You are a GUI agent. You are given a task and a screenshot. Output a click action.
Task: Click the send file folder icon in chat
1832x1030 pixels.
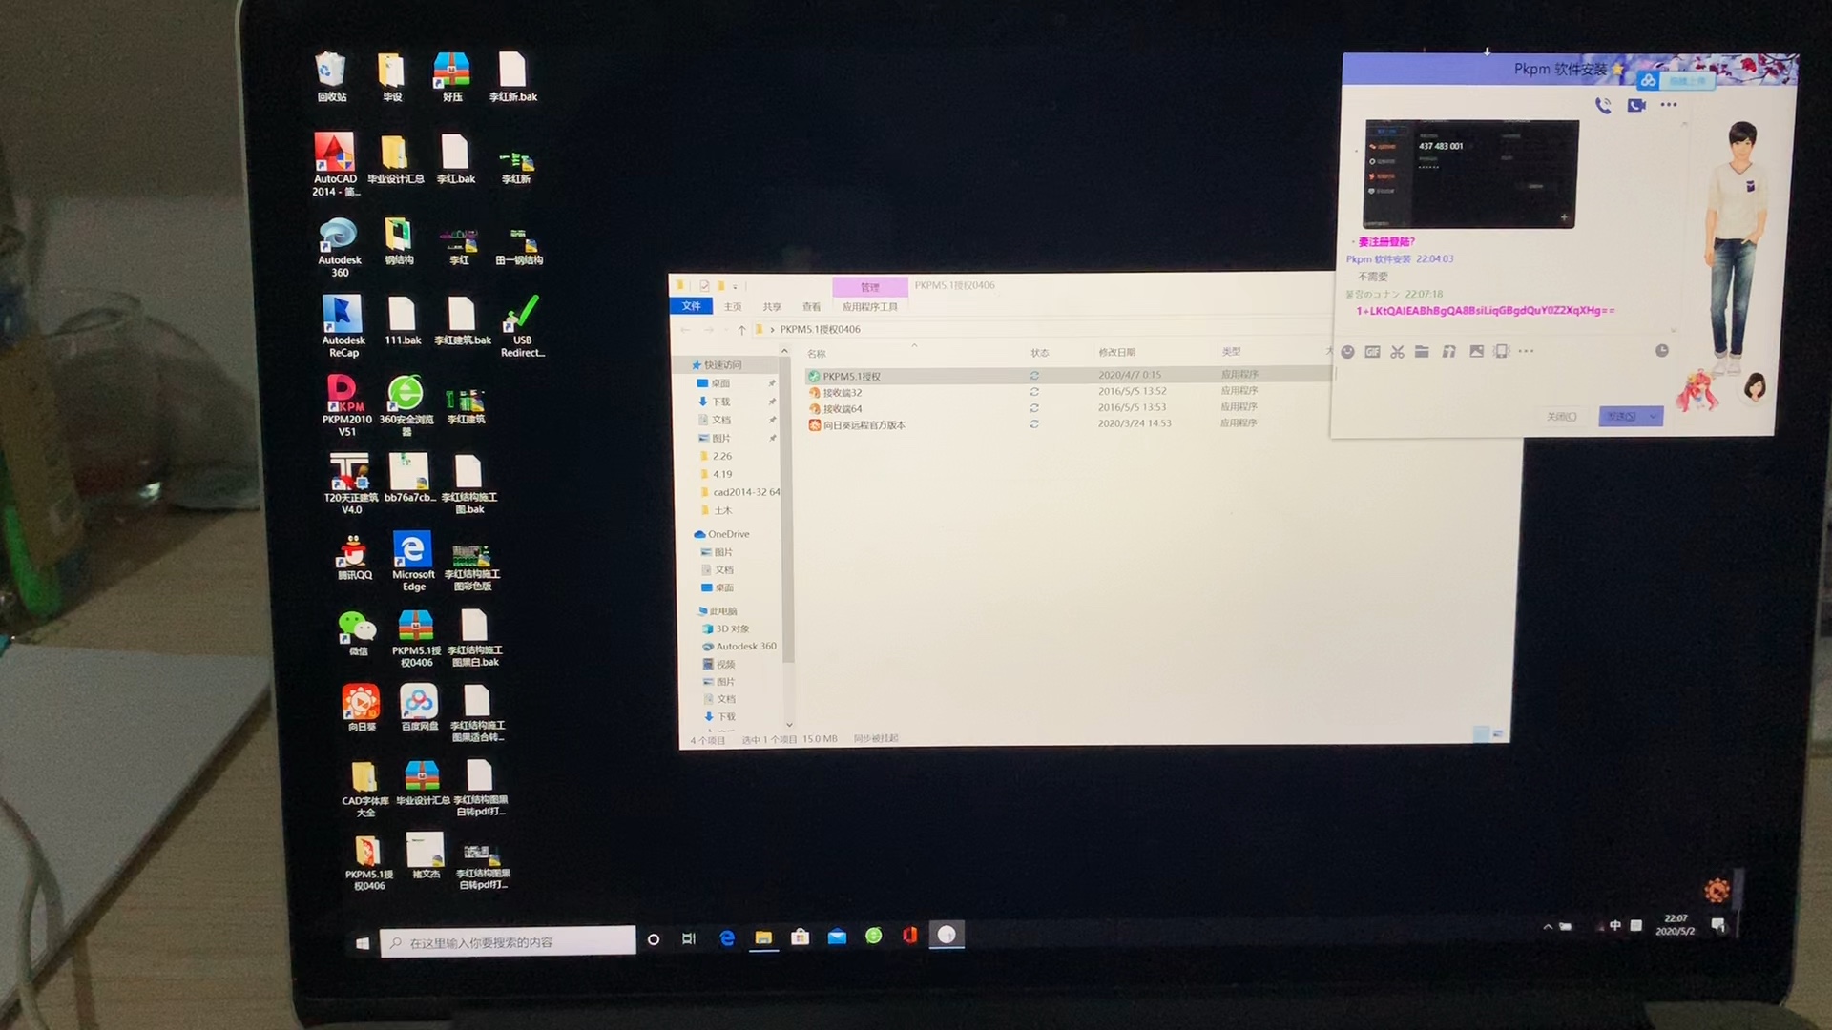pos(1422,352)
